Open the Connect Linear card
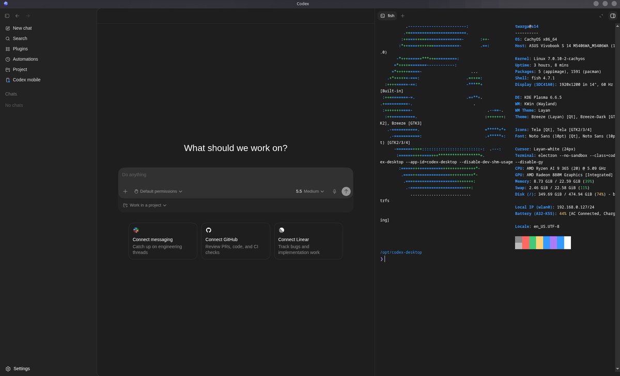The width and height of the screenshot is (620, 376). [308, 241]
